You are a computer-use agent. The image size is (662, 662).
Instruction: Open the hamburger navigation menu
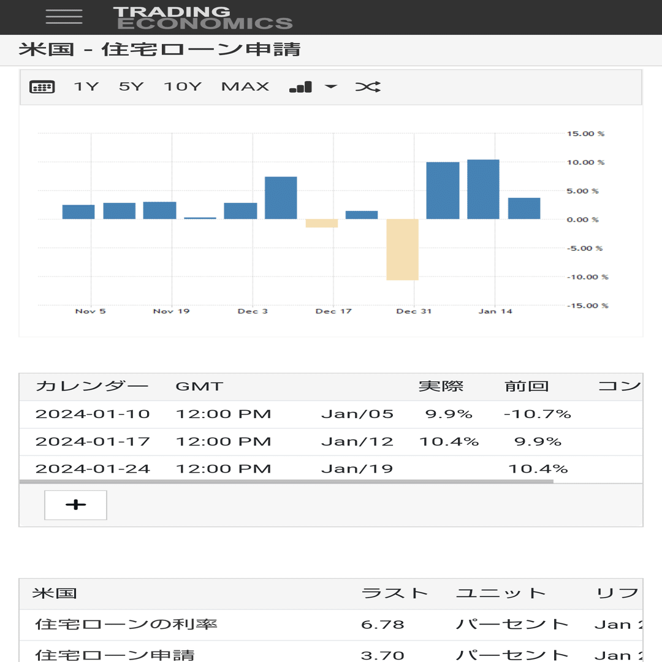pyautogui.click(x=64, y=17)
